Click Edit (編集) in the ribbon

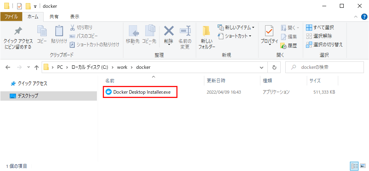[289, 37]
